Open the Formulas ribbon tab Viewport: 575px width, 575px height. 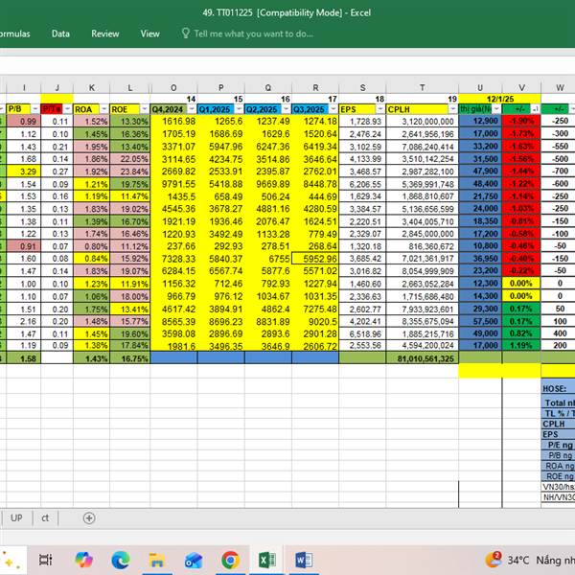[x=14, y=34]
